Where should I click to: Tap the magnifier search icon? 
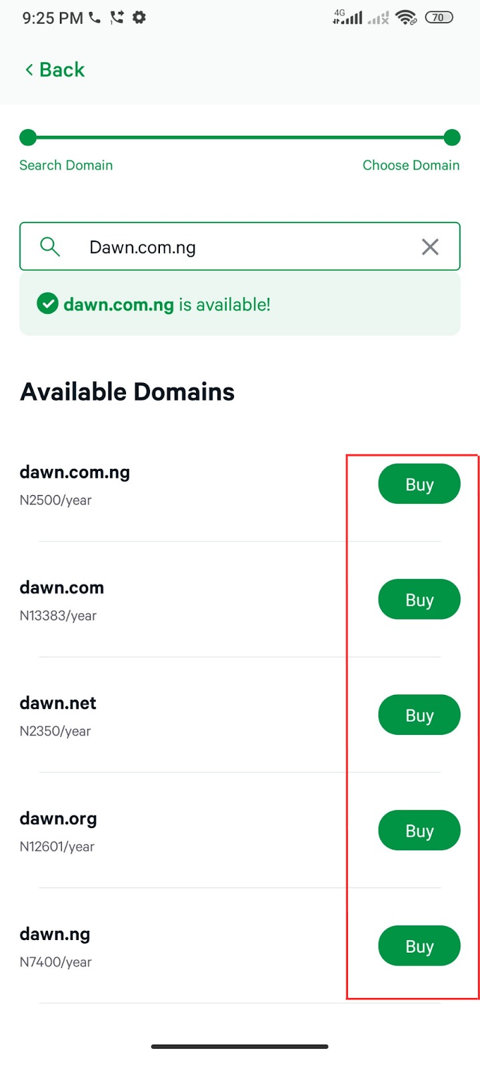(50, 247)
